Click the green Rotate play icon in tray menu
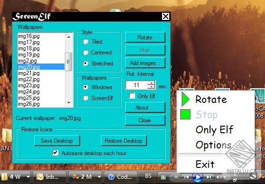Screen dimensions: 265x184 click(x=185, y=100)
